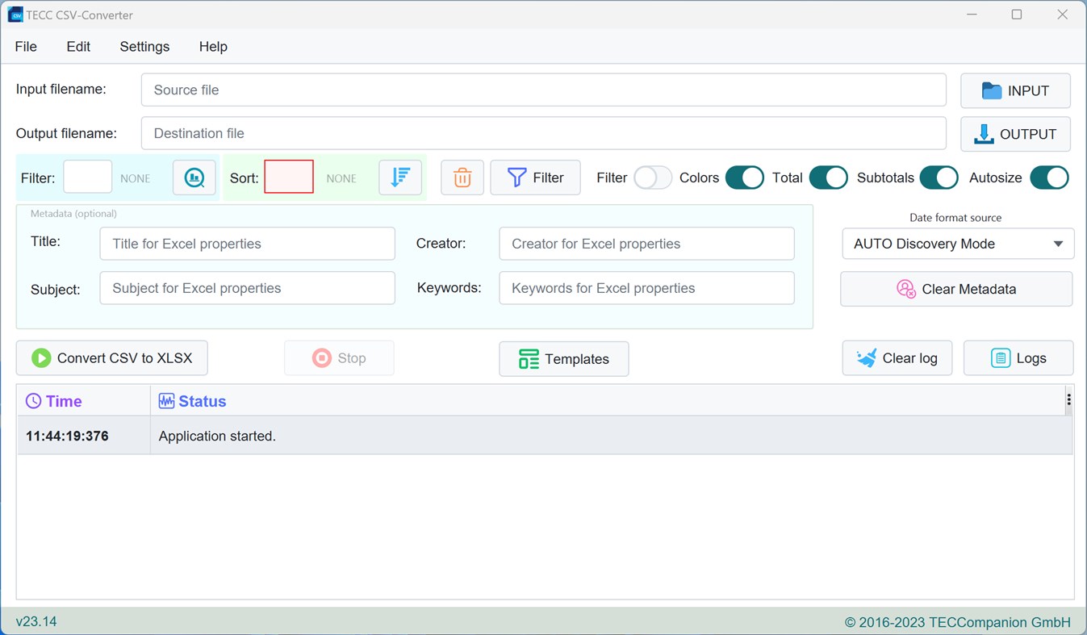Click the Filter column number box
This screenshot has height=635, width=1087.
click(x=87, y=177)
